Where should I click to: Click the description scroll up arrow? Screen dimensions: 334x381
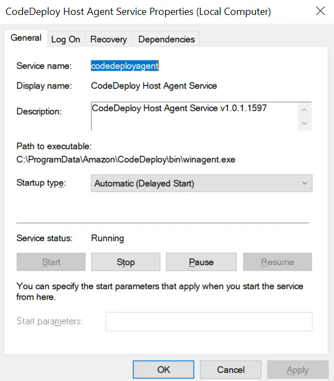click(x=304, y=110)
